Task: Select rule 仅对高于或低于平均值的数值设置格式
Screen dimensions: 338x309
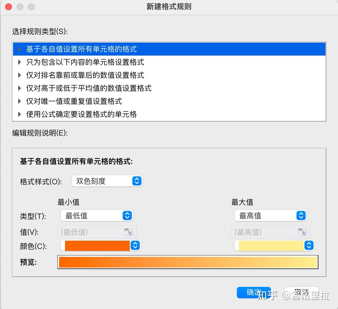Action: (x=89, y=88)
